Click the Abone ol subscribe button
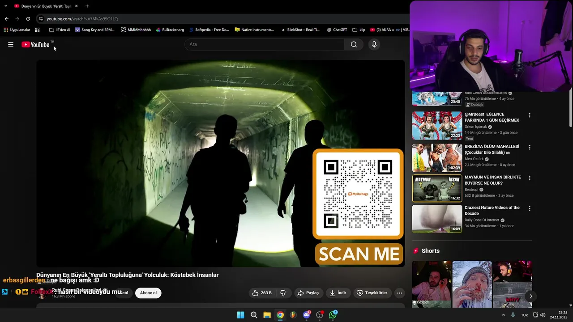Image resolution: width=573 pixels, height=322 pixels. tap(148, 293)
